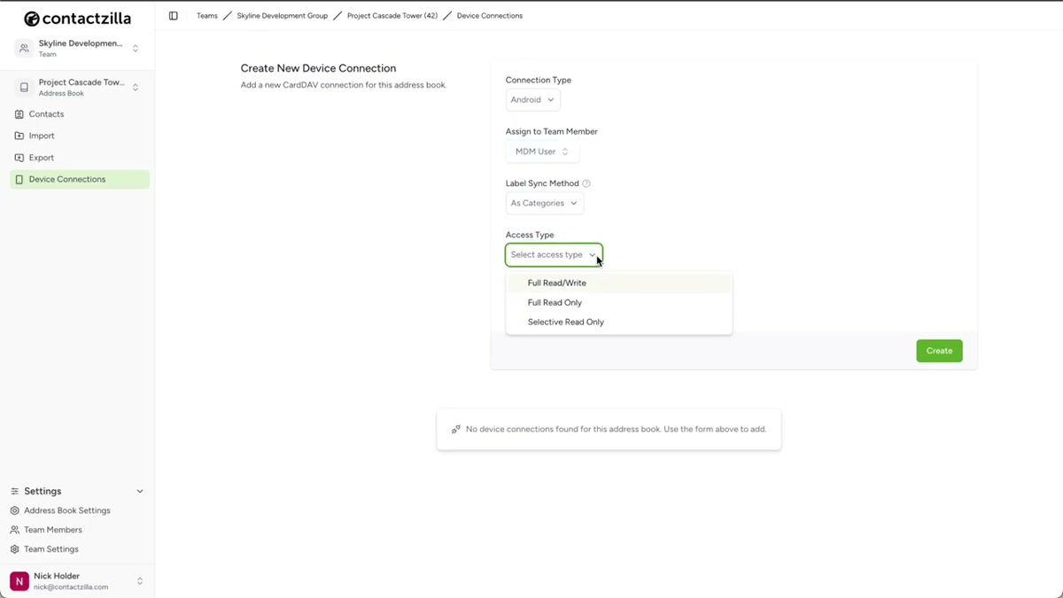Image resolution: width=1063 pixels, height=598 pixels.
Task: Toggle the sidebar collapse icon in top bar
Action: (173, 15)
